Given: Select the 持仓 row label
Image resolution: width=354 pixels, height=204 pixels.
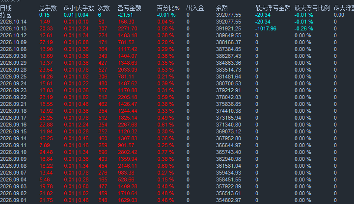Looking at the screenshot, I should point(6,15).
